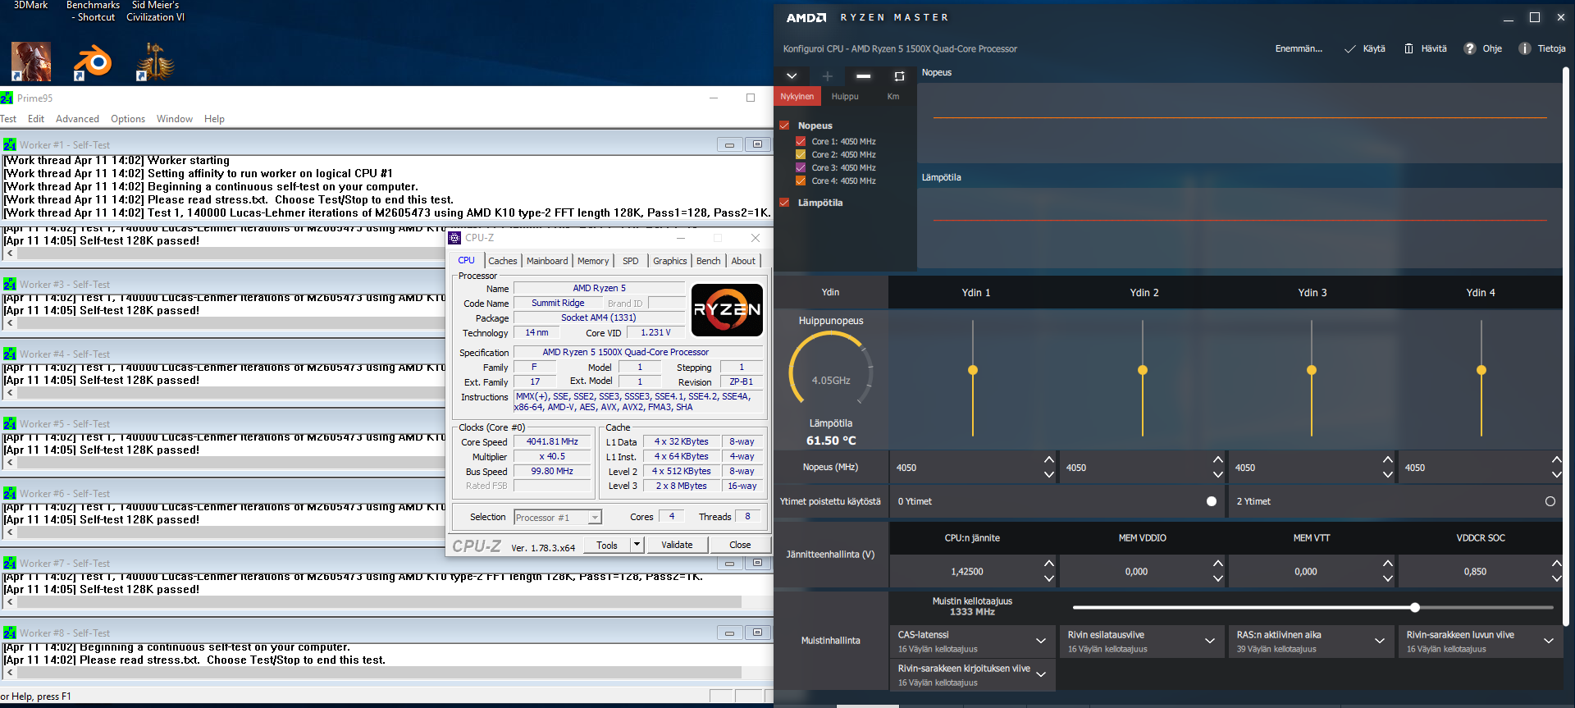Increase Ydin 1 speed with up arrow

[x=1048, y=459]
